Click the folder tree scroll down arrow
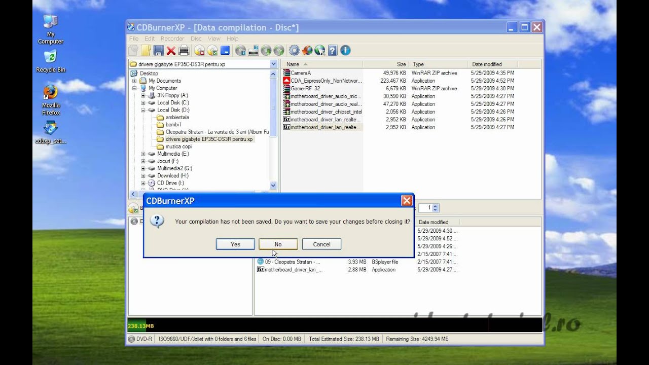The image size is (649, 365). click(274, 186)
